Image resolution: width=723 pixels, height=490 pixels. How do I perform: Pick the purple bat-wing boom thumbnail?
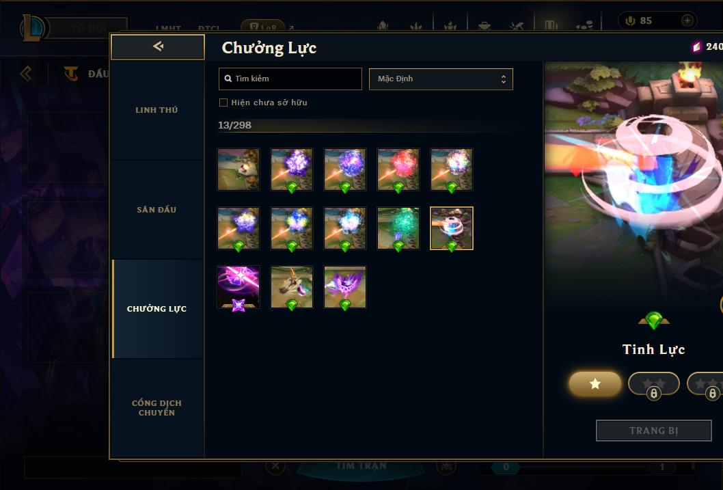coord(345,287)
